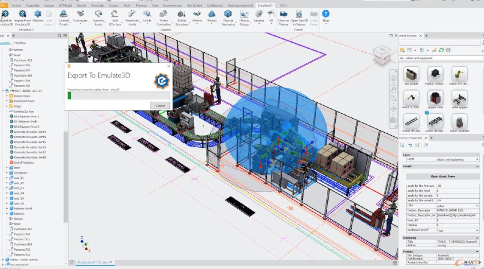484x269 pixels.
Task: Click green refresh icon in Asset Browser
Action: pyautogui.click(x=441, y=50)
